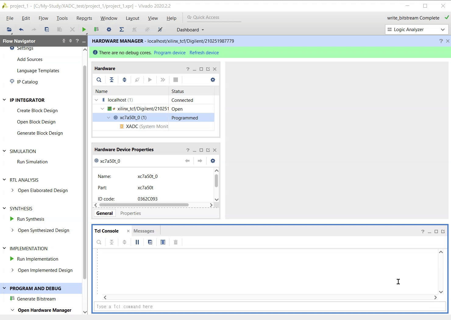Click Generate Bitstream in Flow Navigator
The width and height of the screenshot is (451, 320).
[36, 299]
